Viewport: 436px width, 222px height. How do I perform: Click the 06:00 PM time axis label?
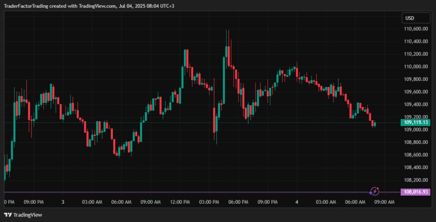pyautogui.click(x=238, y=202)
